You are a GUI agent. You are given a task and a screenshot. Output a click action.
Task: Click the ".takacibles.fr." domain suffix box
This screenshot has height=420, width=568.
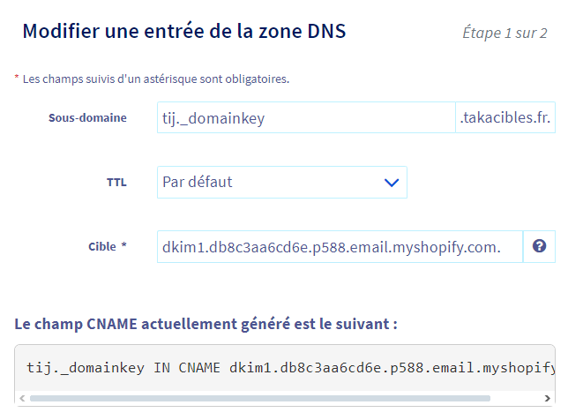(506, 118)
